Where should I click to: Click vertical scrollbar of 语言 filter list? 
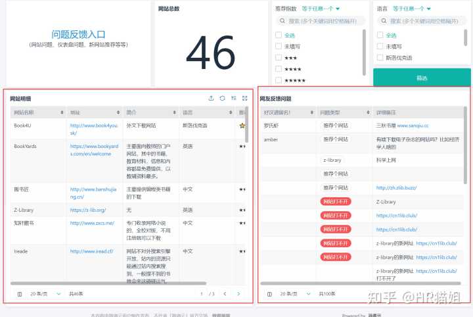(x=466, y=37)
